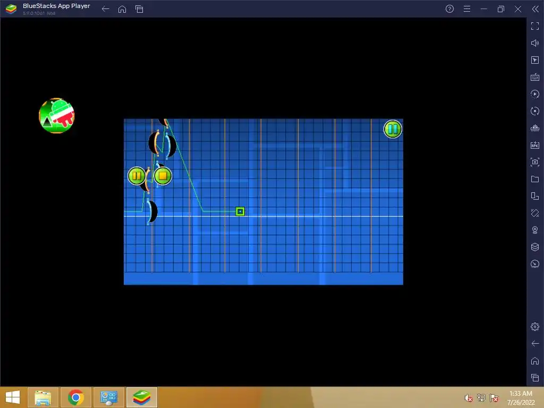Open Control Panel icon in taskbar
The width and height of the screenshot is (544, 408).
pyautogui.click(x=109, y=397)
